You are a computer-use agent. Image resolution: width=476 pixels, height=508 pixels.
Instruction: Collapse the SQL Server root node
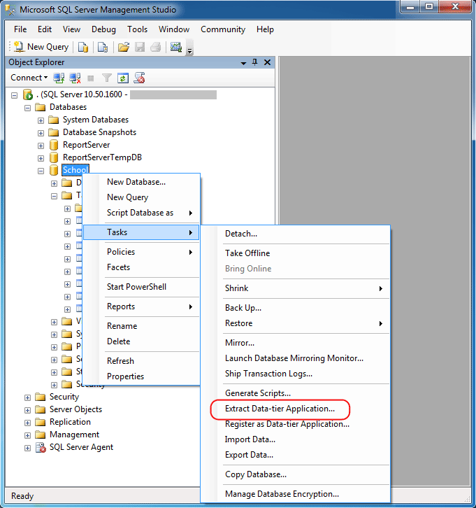(x=14, y=95)
